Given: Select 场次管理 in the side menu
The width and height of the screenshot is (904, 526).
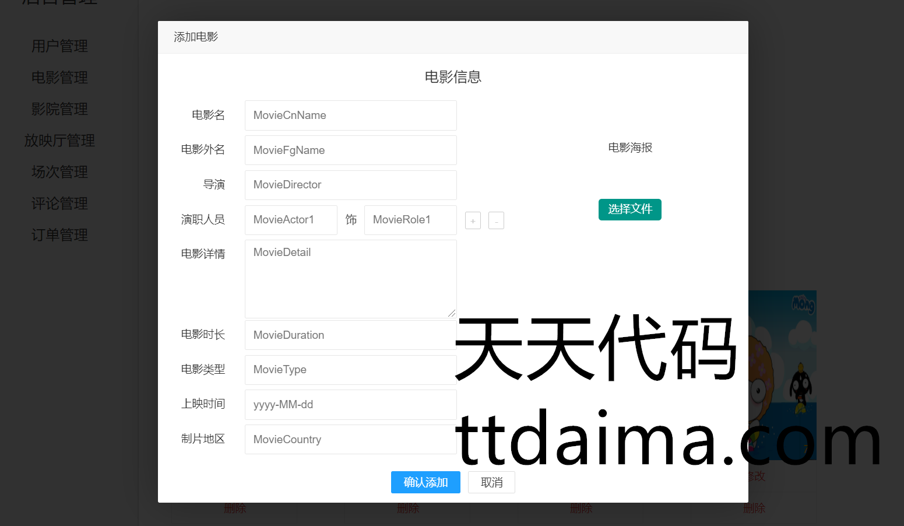Looking at the screenshot, I should point(59,172).
